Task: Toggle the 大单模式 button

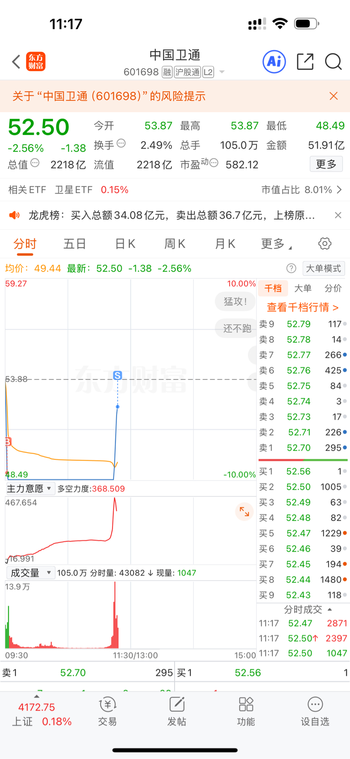Action: [x=323, y=268]
